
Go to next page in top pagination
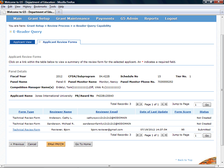click(162, 104)
